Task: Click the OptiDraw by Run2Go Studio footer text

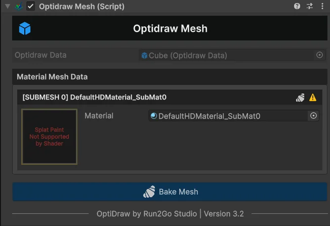Action: point(147,214)
